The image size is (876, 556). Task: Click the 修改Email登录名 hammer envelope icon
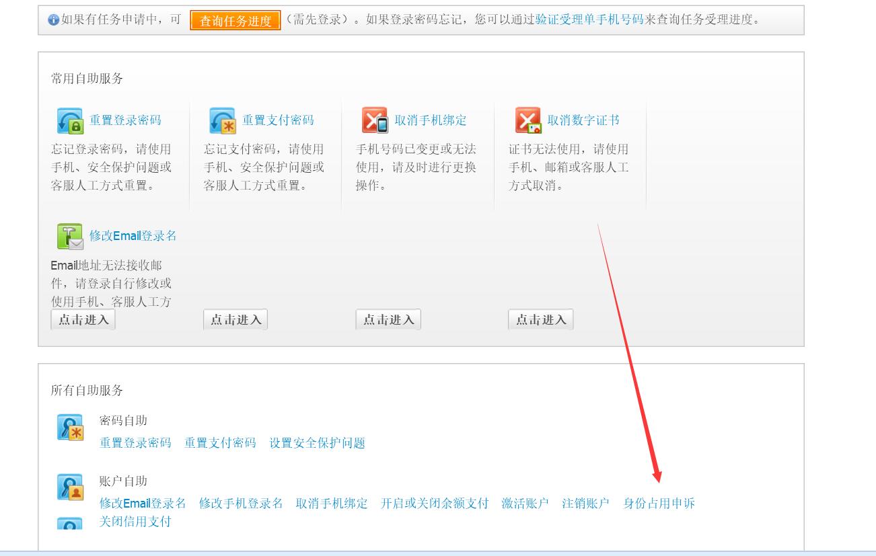point(70,237)
